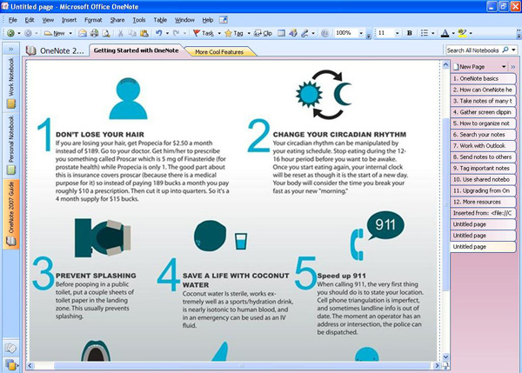Click the red Task flag icon
The height and width of the screenshot is (373, 522).
coord(197,33)
